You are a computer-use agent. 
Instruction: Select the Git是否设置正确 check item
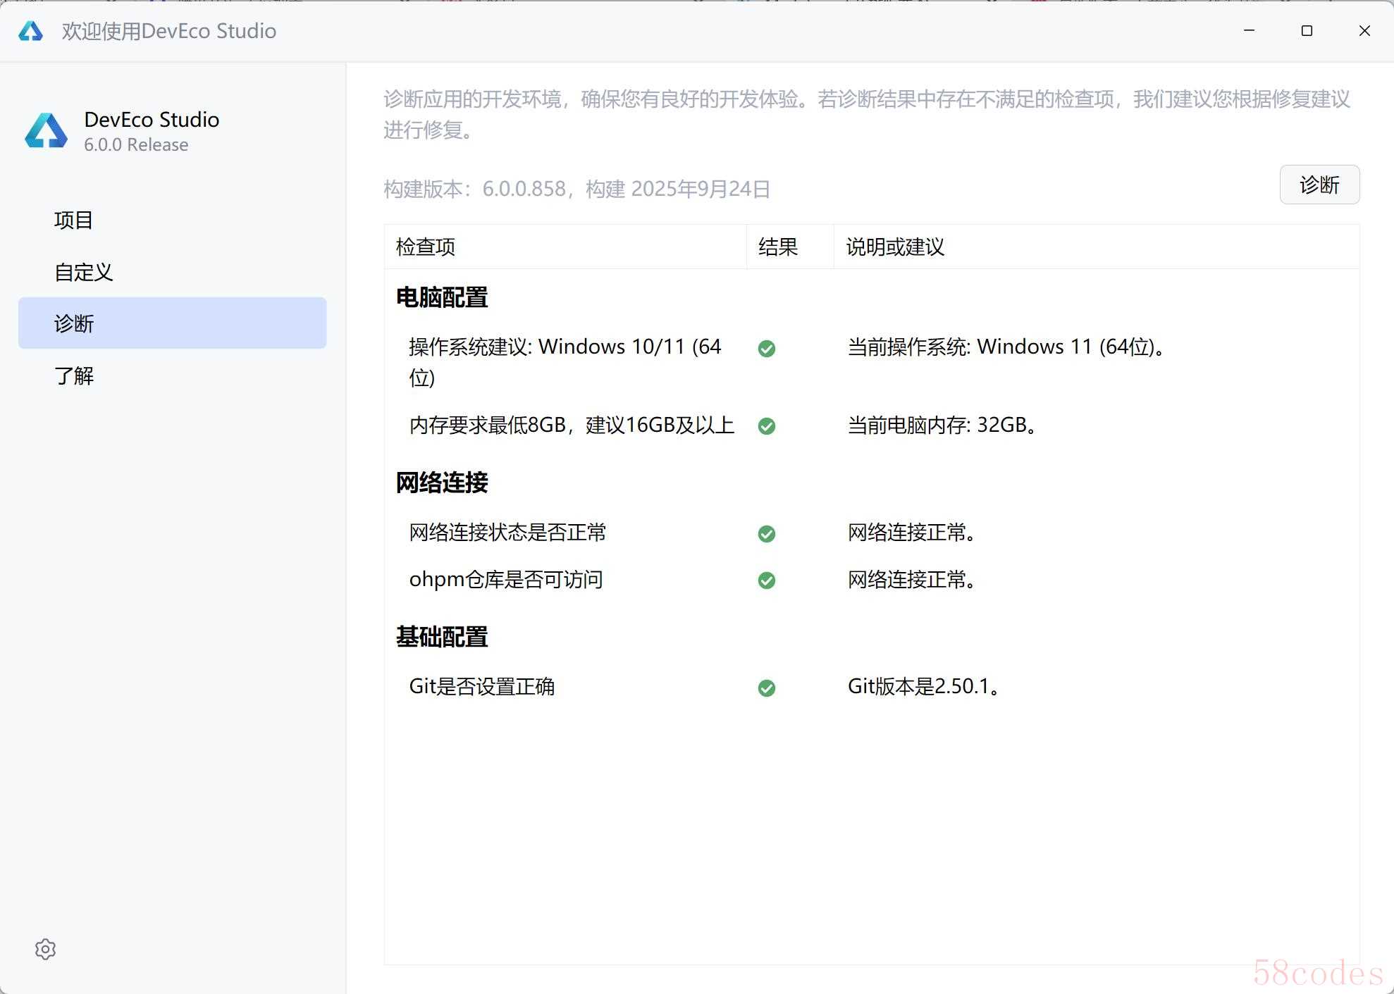pos(482,687)
